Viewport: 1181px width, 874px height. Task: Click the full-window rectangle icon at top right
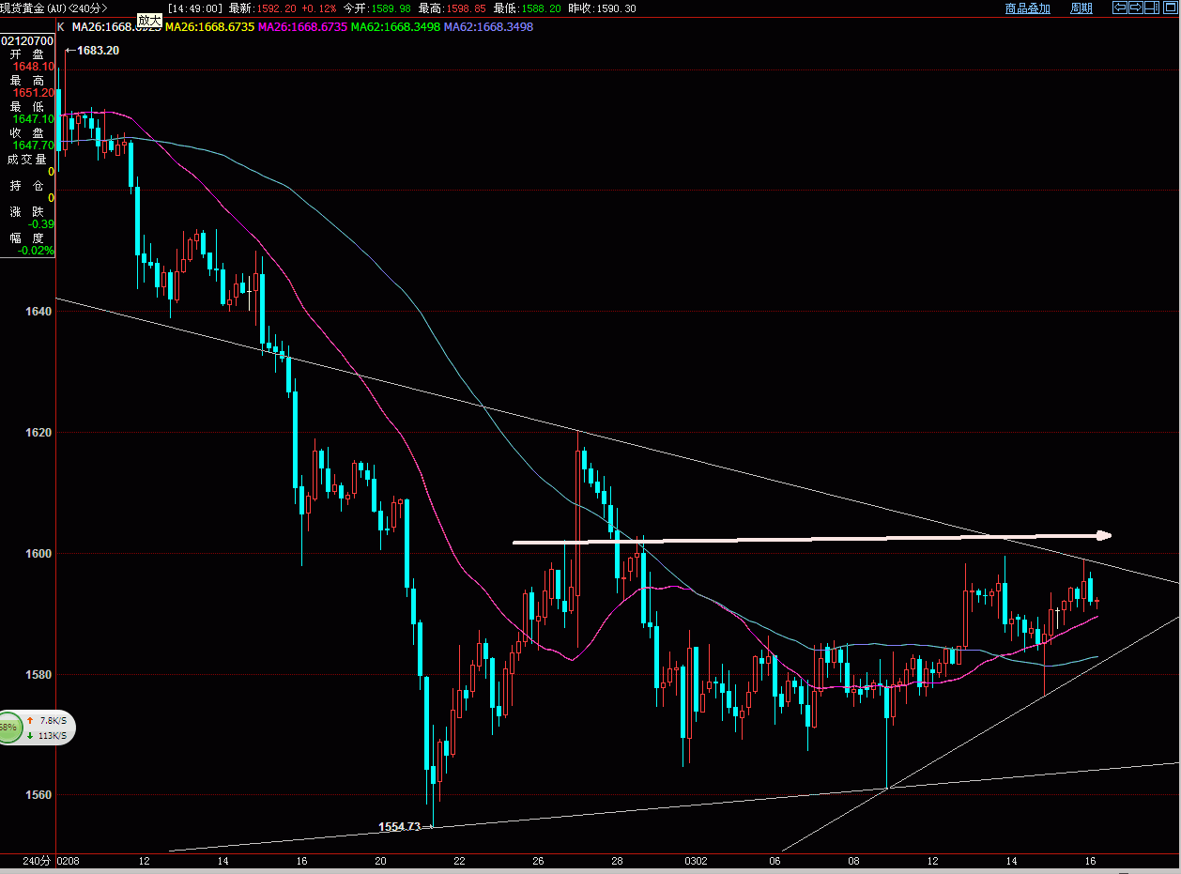tap(1170, 8)
